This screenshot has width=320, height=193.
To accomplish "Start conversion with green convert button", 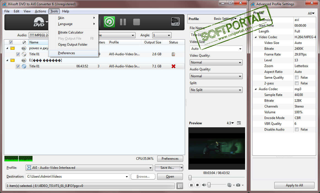I will click(109, 22).
